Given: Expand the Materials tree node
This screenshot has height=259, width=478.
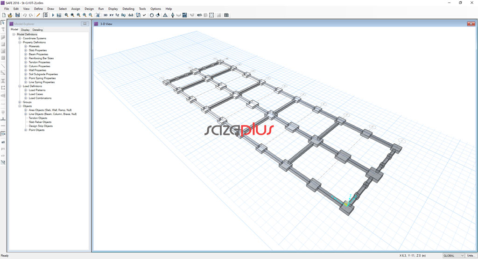Looking at the screenshot, I should 26,46.
